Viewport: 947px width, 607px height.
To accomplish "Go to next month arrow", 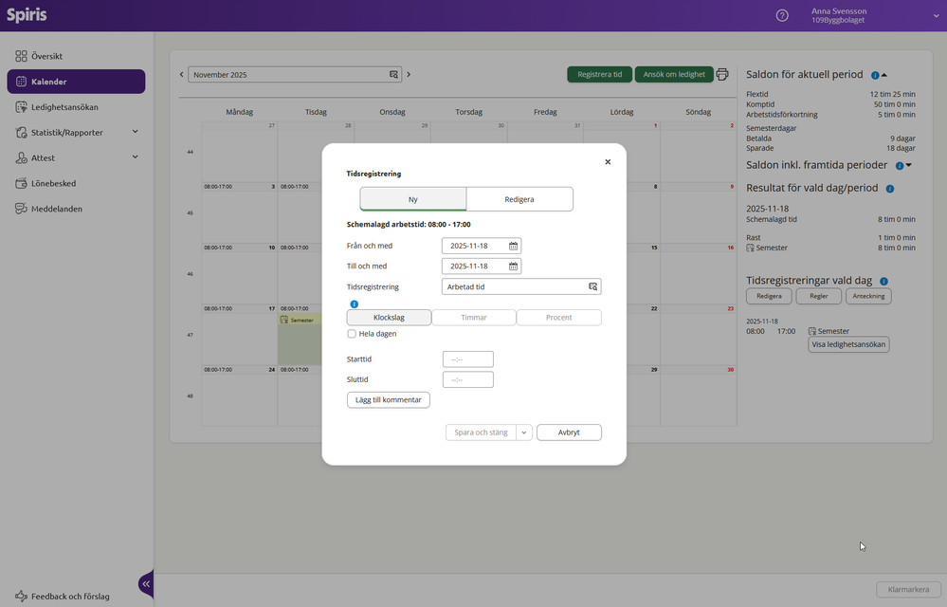I will coord(409,74).
